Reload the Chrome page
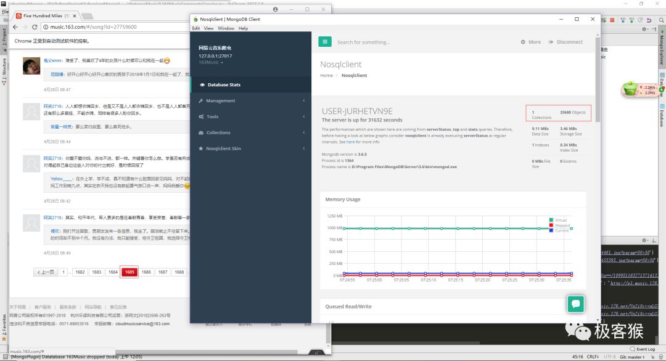The image size is (666, 361). [35, 26]
